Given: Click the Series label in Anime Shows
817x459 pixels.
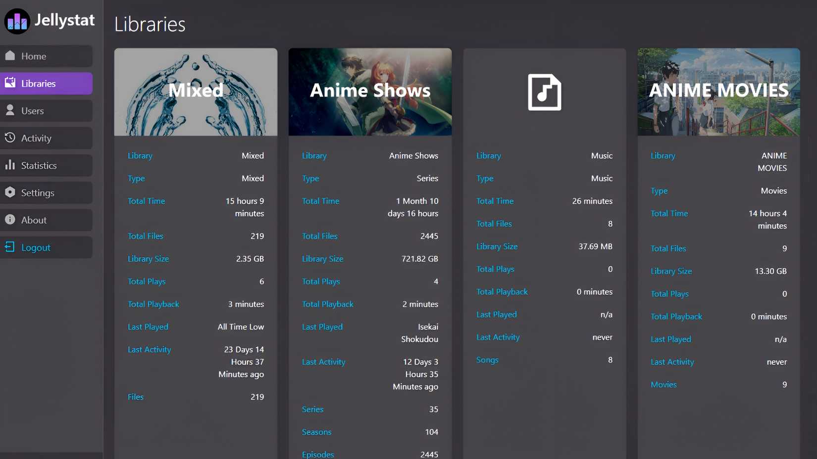Looking at the screenshot, I should pyautogui.click(x=313, y=409).
